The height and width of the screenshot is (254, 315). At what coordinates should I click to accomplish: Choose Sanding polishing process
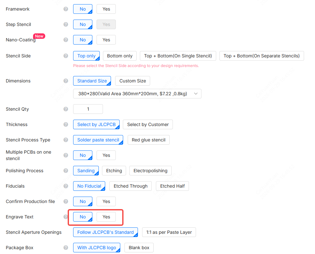(86, 171)
